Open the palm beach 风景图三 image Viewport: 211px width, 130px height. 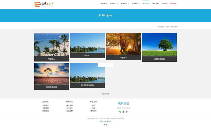51,44
